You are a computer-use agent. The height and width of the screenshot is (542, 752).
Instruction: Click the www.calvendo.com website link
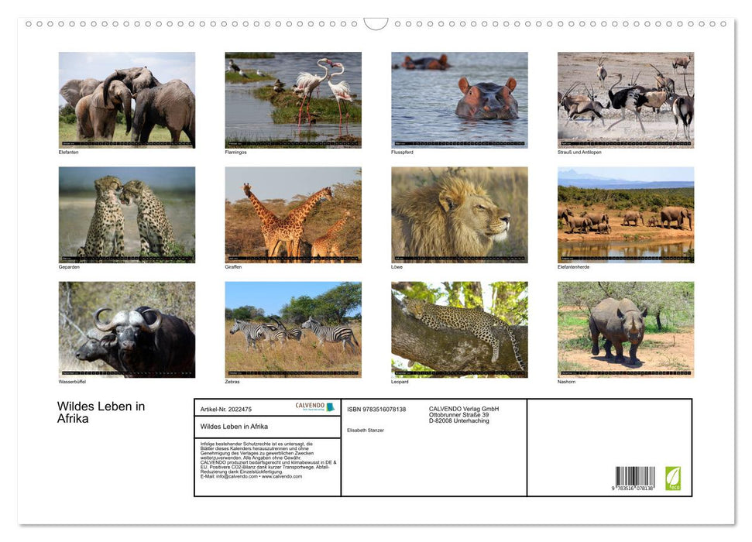pyautogui.click(x=280, y=475)
